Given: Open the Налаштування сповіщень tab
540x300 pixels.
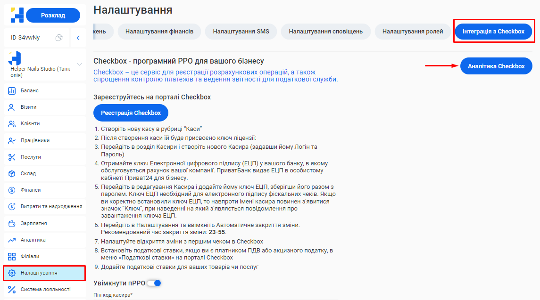Looking at the screenshot, I should (x=325, y=32).
